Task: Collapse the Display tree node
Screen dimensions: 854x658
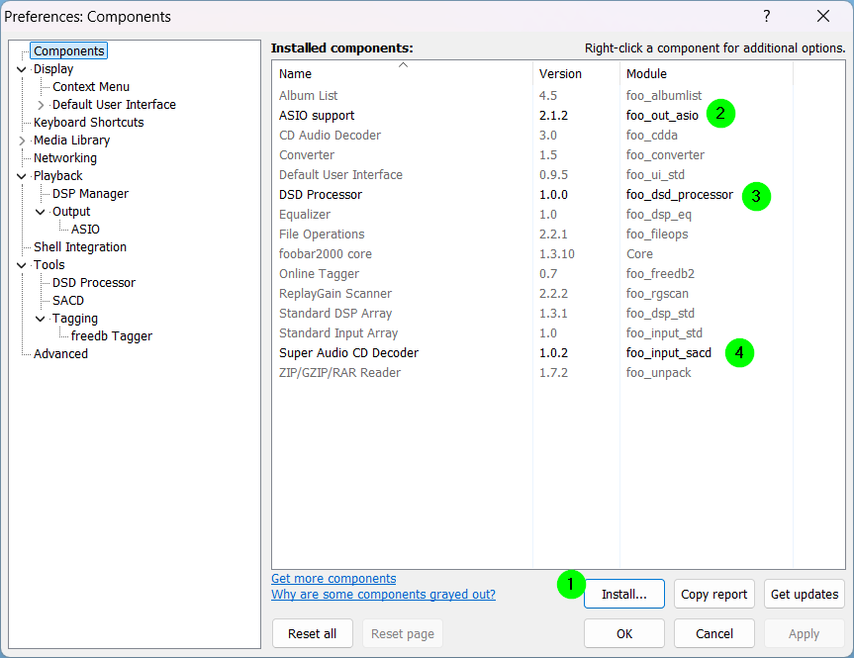Action: (x=22, y=69)
